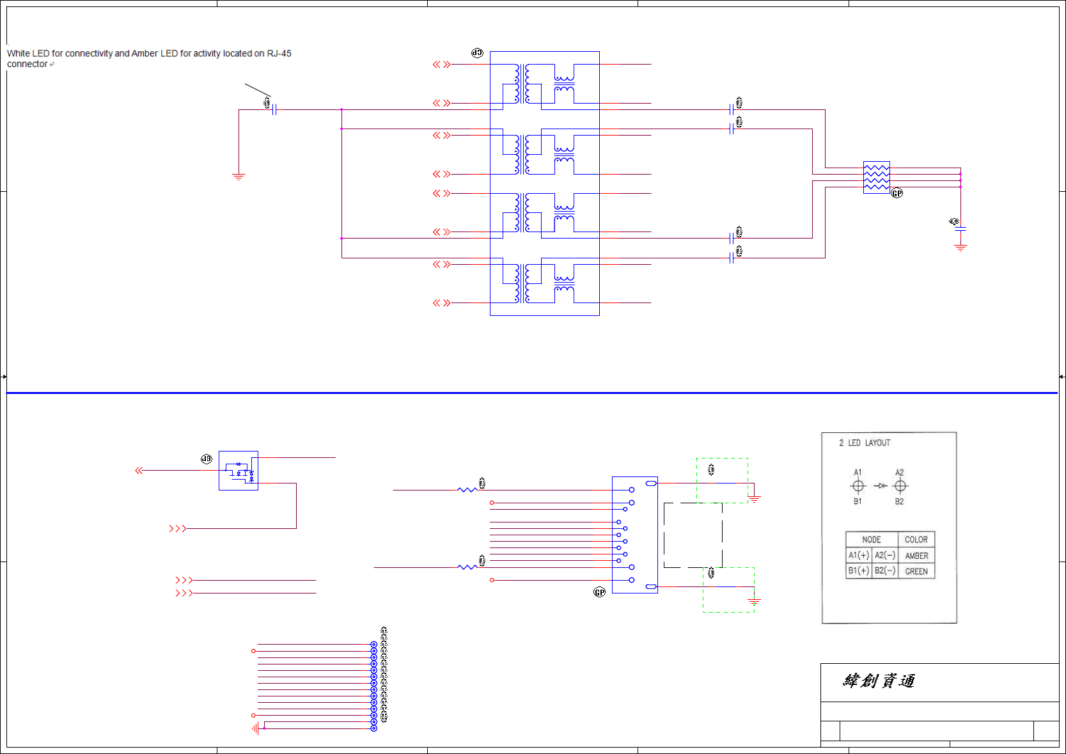1066x754 pixels.
Task: Click the "GREEN" color cell
Action: 916,571
